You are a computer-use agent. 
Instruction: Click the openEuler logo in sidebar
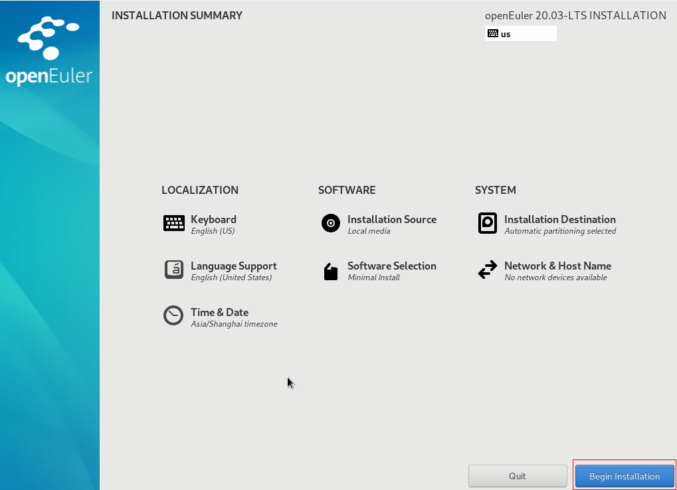tap(49, 52)
